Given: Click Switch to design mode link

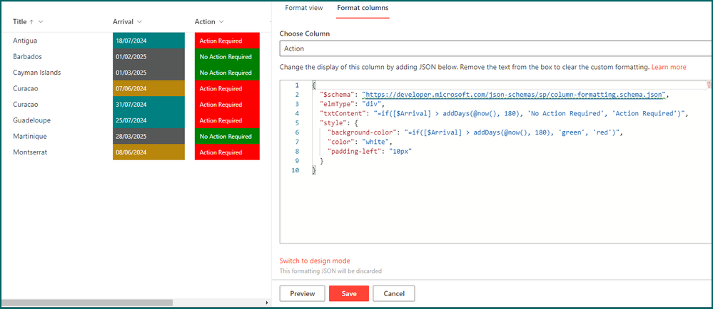Looking at the screenshot, I should [315, 261].
